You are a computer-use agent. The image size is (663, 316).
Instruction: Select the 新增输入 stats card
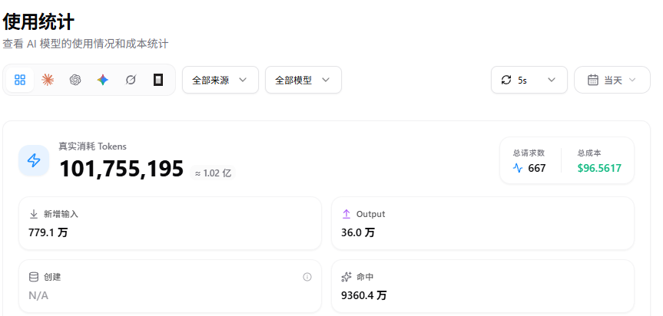(170, 223)
